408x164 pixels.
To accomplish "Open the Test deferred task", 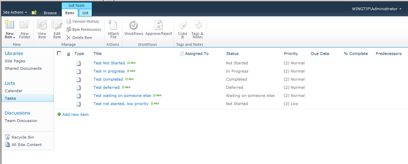I will [106, 87].
